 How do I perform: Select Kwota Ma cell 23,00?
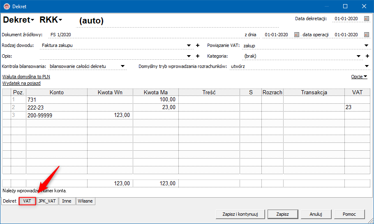[x=156, y=107]
